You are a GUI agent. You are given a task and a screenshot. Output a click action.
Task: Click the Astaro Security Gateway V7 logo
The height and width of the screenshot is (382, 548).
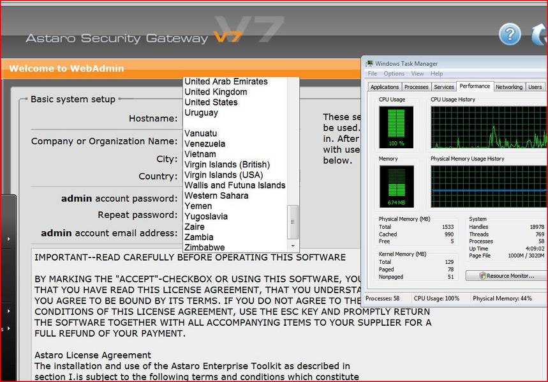134,38
